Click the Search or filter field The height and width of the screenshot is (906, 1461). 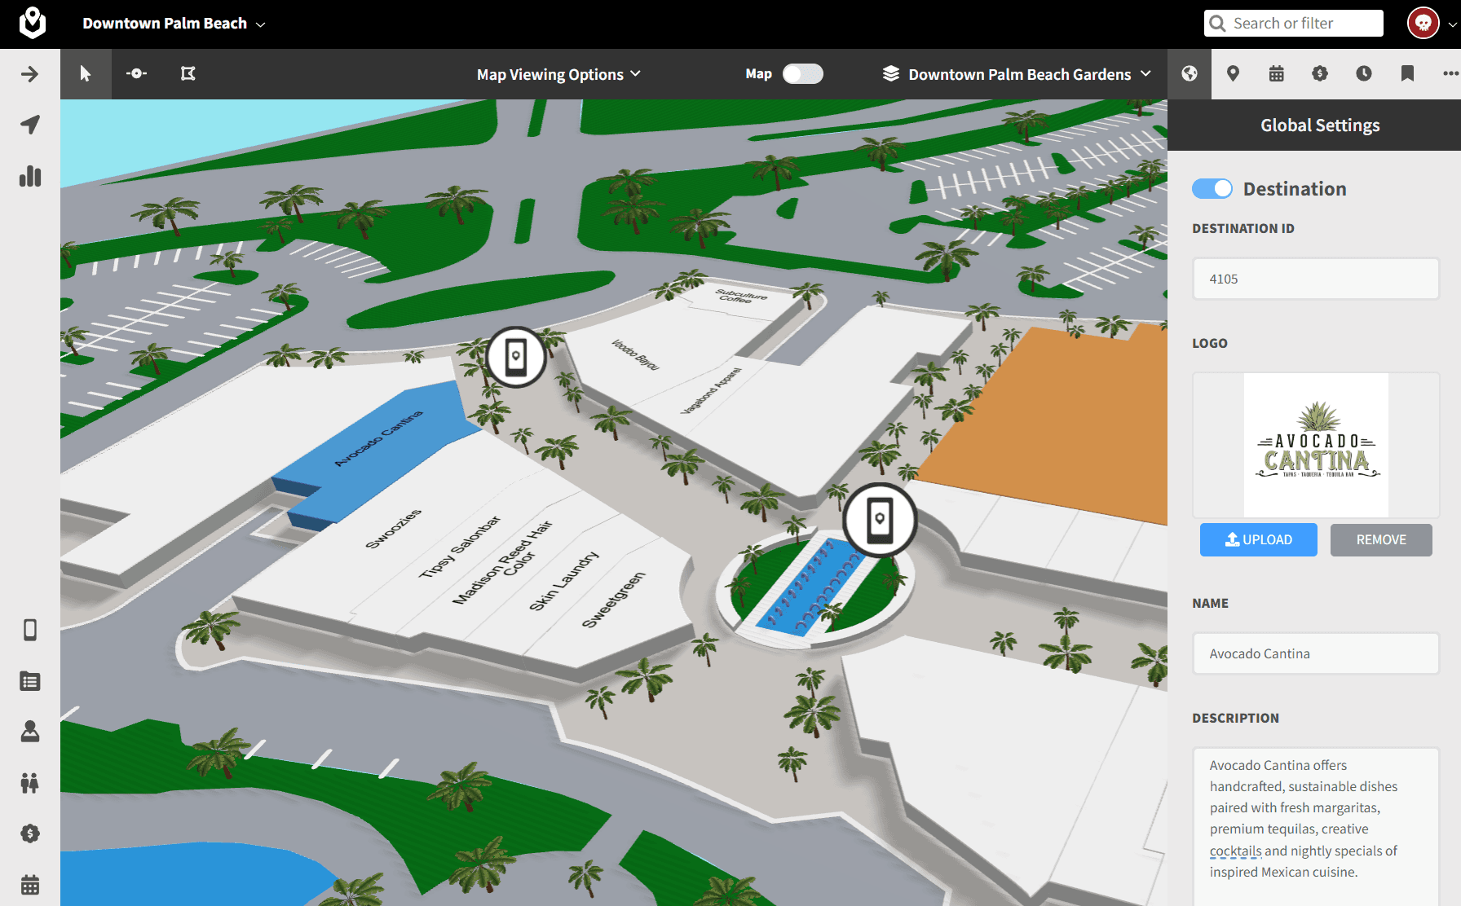[x=1293, y=24]
